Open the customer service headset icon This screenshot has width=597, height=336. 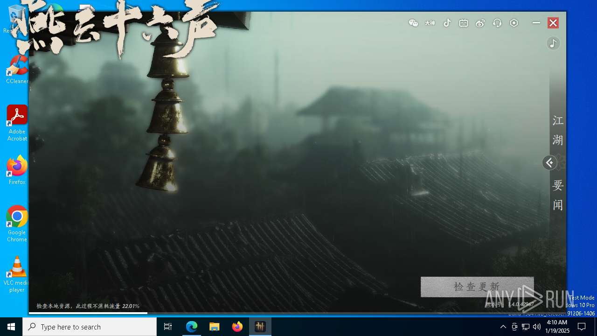pos(497,23)
